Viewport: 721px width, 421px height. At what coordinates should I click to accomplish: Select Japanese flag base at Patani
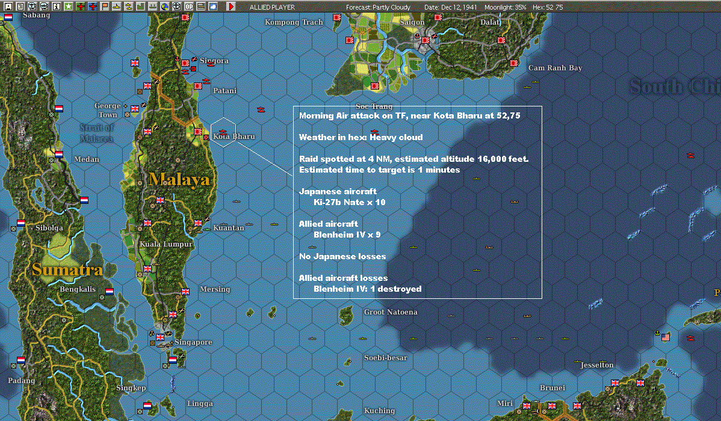(198, 86)
